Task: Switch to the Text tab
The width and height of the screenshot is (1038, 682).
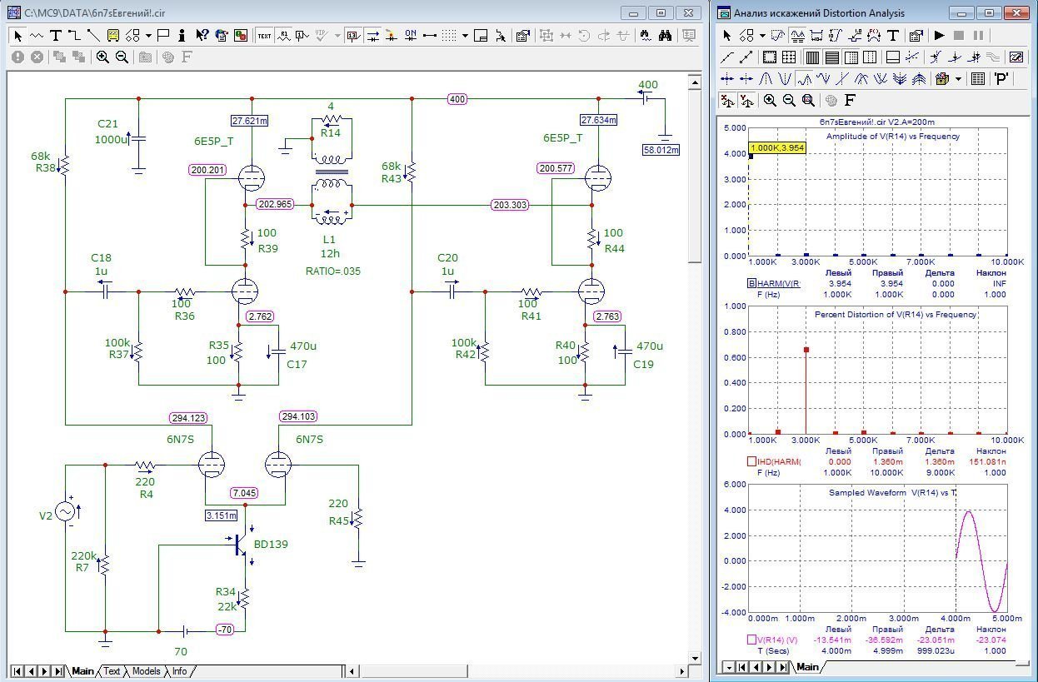Action: point(112,671)
